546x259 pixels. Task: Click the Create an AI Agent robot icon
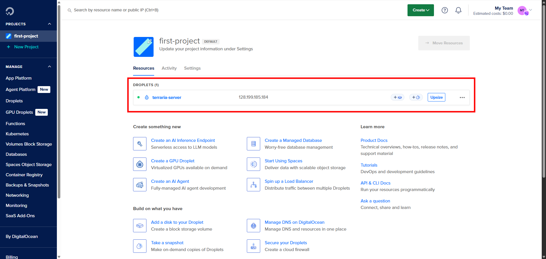coord(140,185)
